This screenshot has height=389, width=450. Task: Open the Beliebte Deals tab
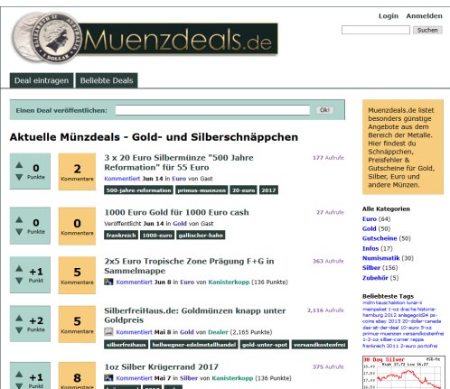click(x=107, y=80)
